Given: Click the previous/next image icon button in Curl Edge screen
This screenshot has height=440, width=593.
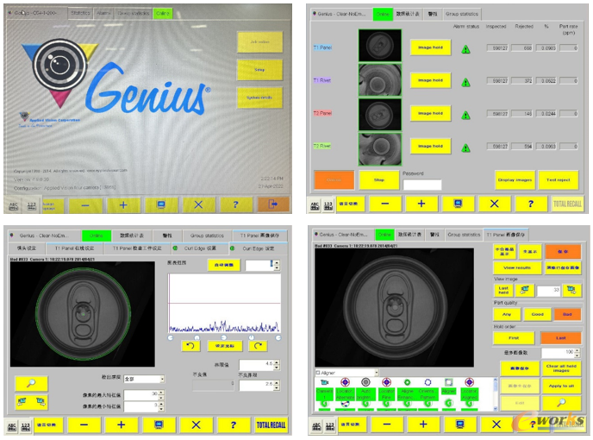Looking at the screenshot, I should point(31,402).
